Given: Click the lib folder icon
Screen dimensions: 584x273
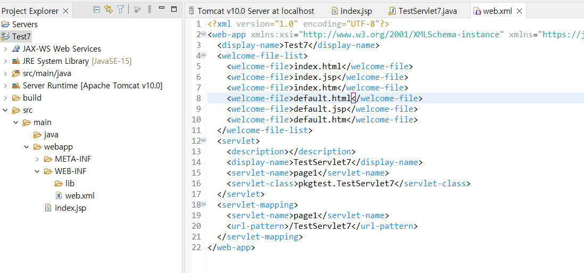Looking at the screenshot, I should (59, 183).
